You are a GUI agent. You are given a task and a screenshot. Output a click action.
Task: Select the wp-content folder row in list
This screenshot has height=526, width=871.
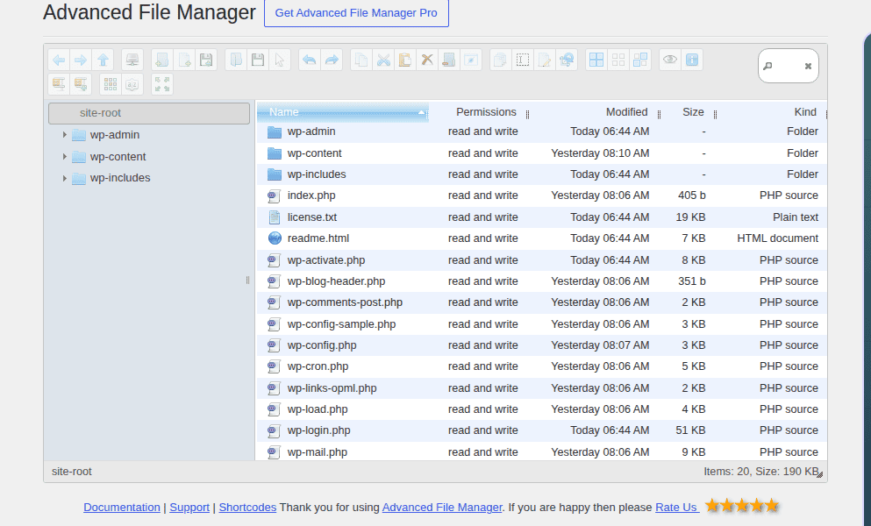(x=541, y=153)
